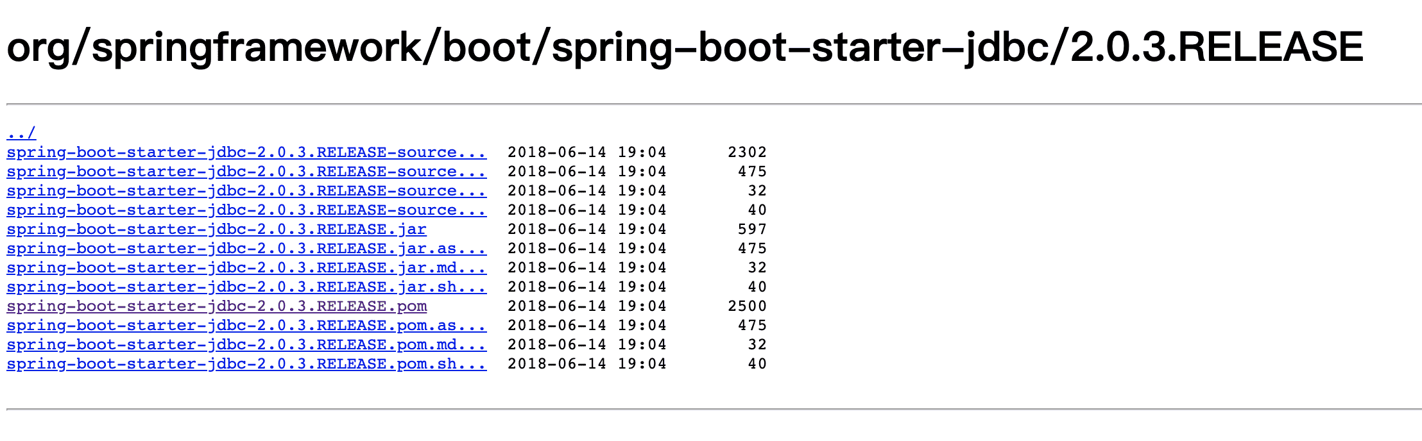Click the page heading path title
Viewport: 1422px width, 441px height.
684,47
